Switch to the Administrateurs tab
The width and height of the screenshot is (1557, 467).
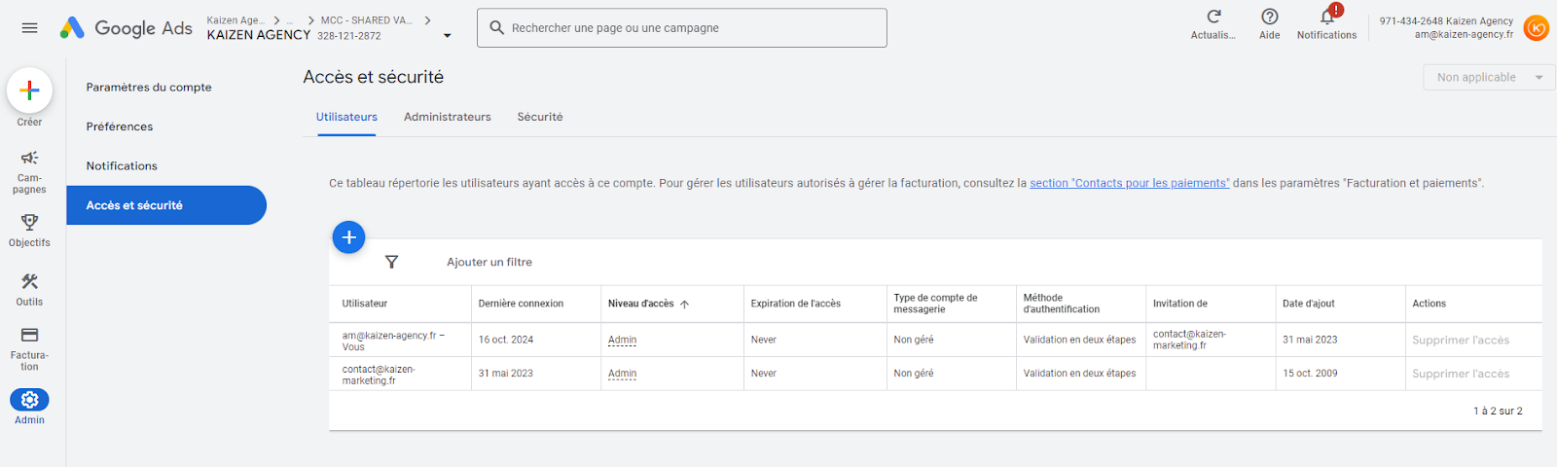coord(447,117)
